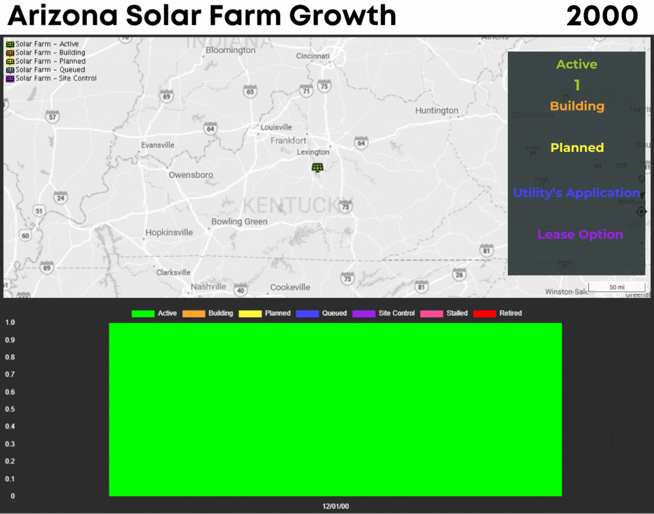Select the Planned tab in the status panel
The image size is (654, 514).
coord(577,148)
